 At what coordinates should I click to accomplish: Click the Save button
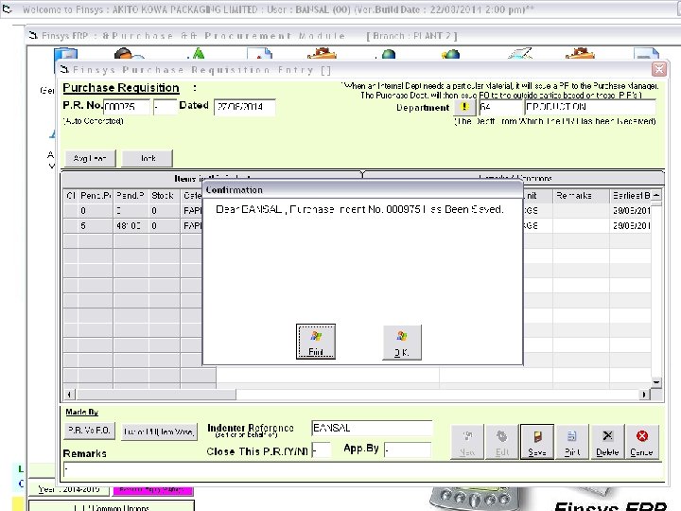click(537, 442)
